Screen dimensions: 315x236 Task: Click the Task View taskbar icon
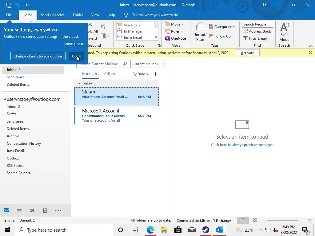(135, 230)
